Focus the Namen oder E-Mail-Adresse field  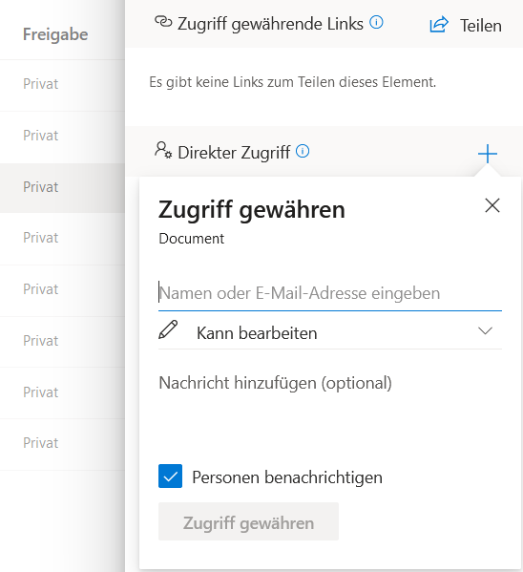point(330,294)
